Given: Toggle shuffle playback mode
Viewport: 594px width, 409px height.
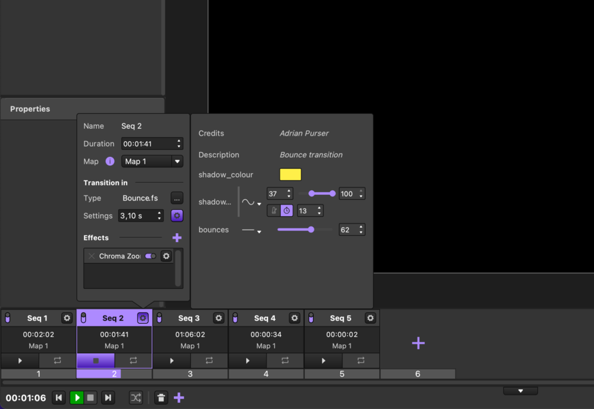Looking at the screenshot, I should (136, 397).
